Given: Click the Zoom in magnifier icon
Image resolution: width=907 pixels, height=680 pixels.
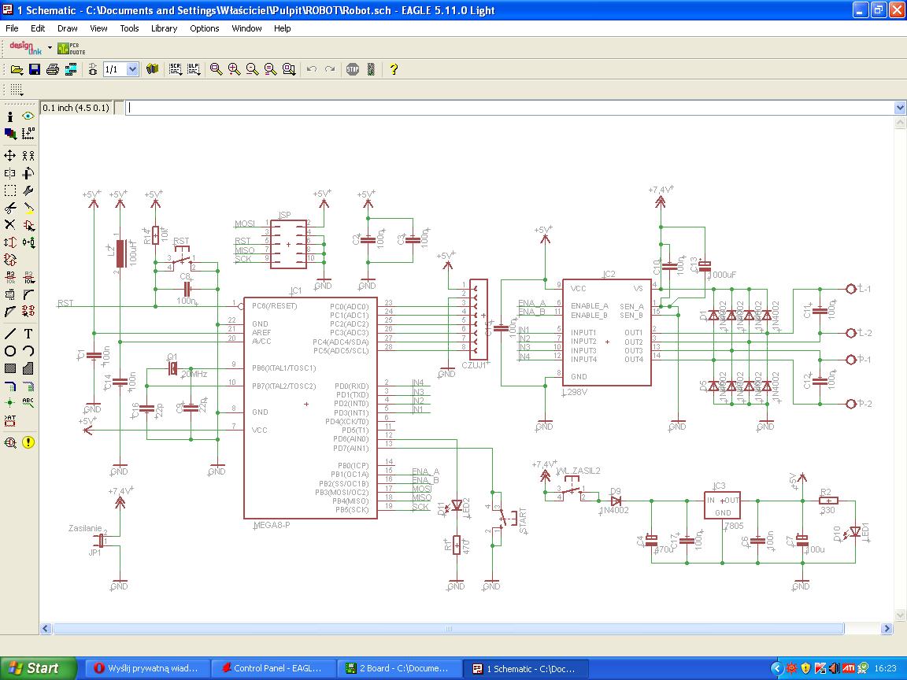Looking at the screenshot, I should coord(235,69).
